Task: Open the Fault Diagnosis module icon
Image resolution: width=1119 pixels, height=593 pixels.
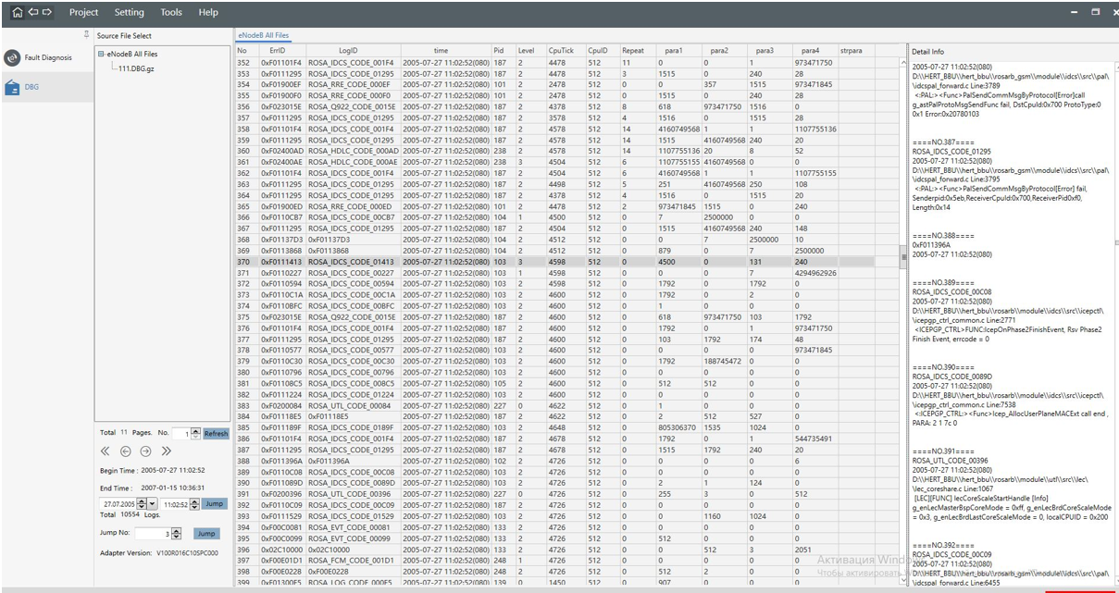Action: tap(13, 57)
